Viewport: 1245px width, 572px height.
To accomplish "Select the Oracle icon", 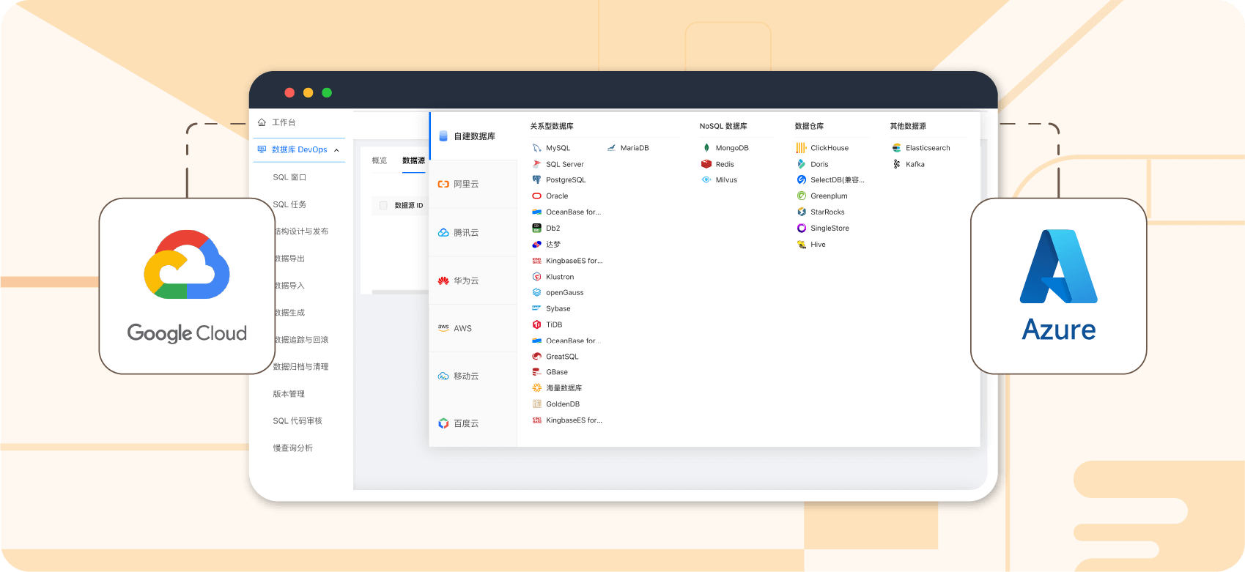I will pos(536,196).
